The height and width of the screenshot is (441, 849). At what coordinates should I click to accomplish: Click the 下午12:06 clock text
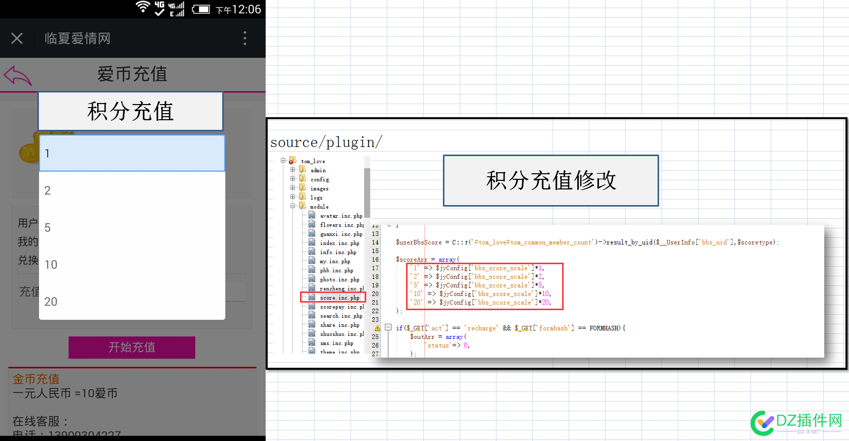(238, 10)
